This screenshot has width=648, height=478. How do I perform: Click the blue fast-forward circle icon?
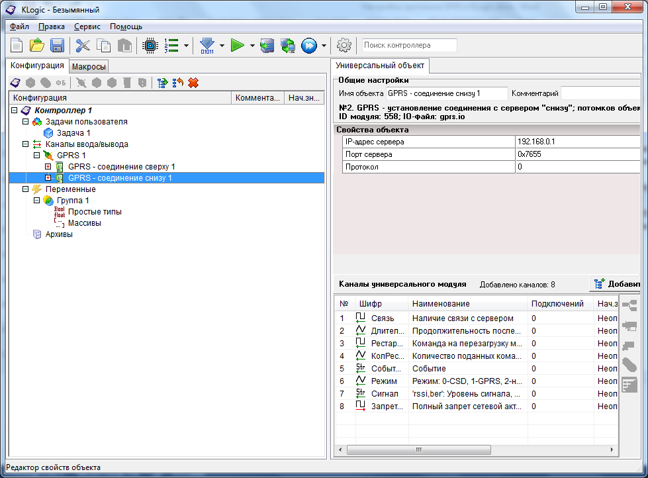(308, 46)
